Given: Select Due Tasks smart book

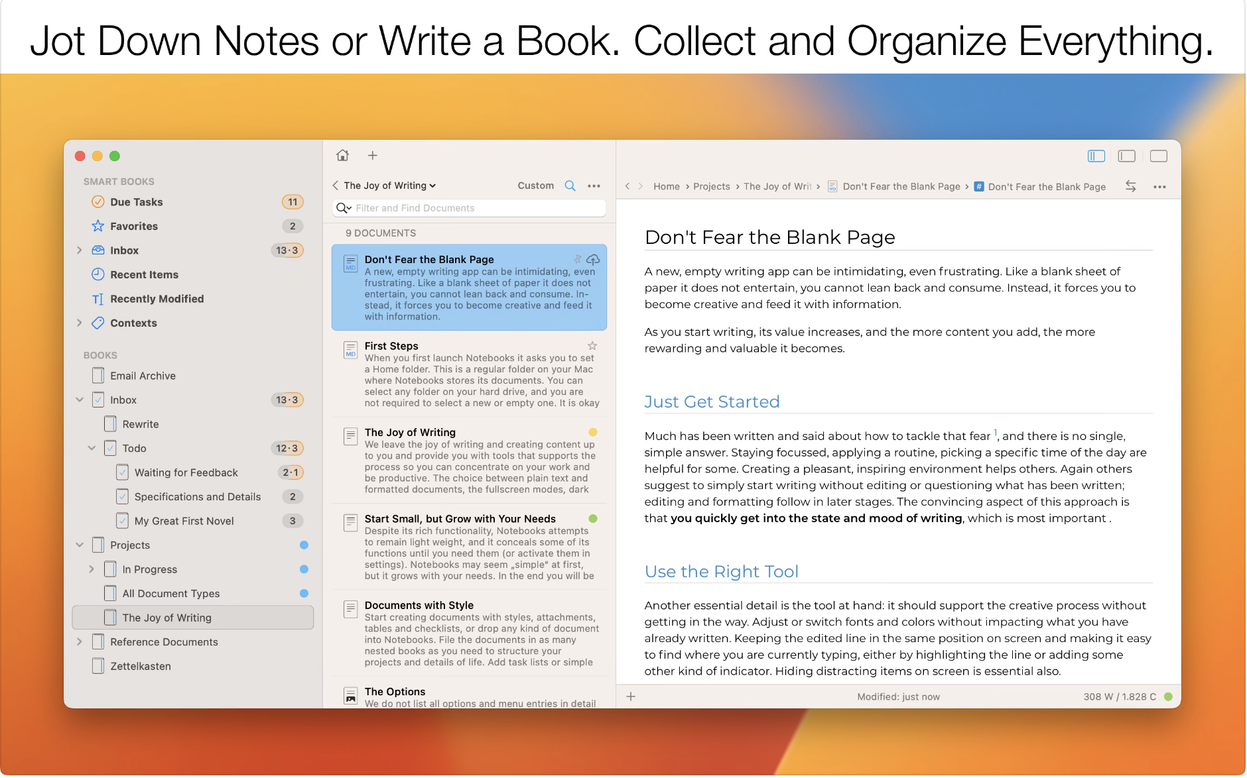Looking at the screenshot, I should 136,202.
